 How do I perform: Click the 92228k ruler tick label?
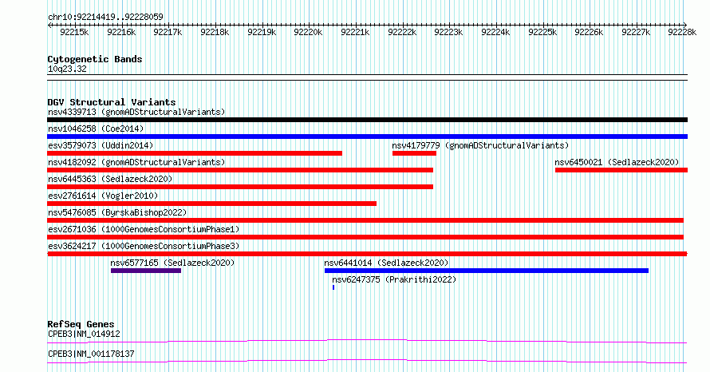[682, 32]
